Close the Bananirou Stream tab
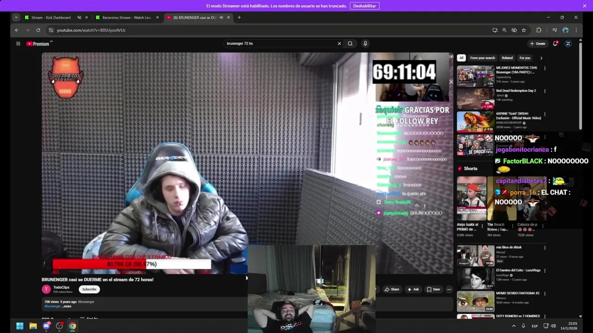593x333 pixels. click(158, 18)
